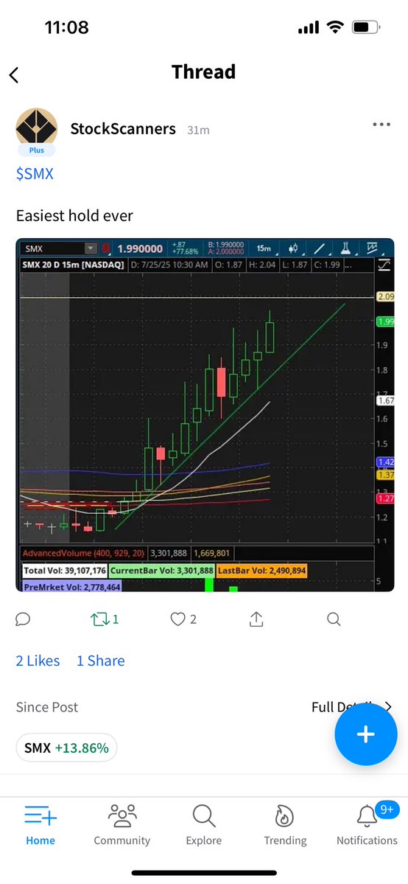Open the Explore tab
Viewport: 408px width, 884px height.
203,825
